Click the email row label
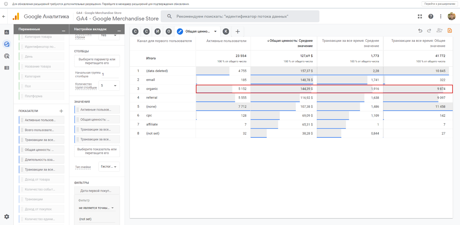The width and height of the screenshot is (460, 225). click(x=150, y=80)
